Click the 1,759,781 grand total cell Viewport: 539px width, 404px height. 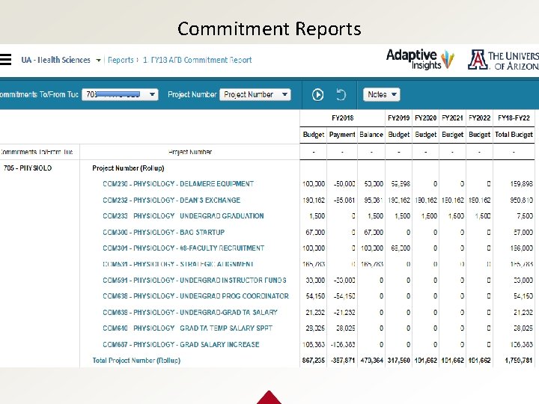point(519,361)
